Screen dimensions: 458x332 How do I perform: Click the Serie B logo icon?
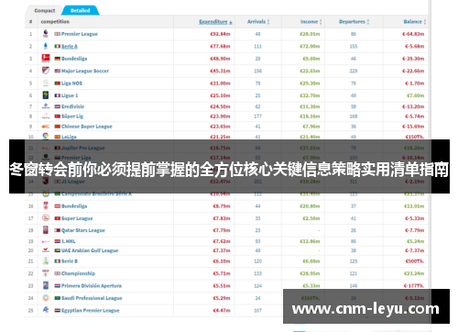(46, 261)
